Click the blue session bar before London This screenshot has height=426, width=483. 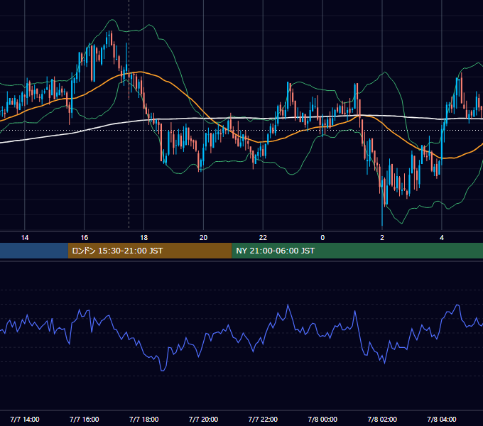pos(34,251)
